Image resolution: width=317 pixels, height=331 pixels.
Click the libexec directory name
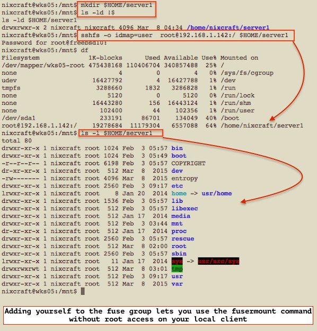[184, 209]
